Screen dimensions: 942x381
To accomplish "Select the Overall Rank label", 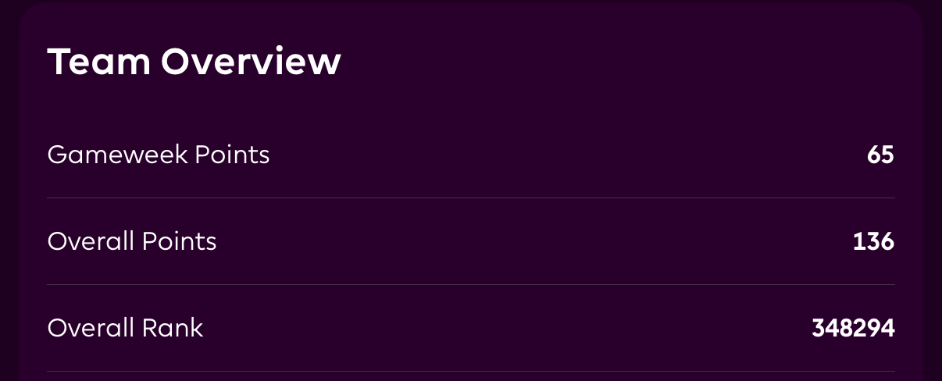I will (125, 328).
